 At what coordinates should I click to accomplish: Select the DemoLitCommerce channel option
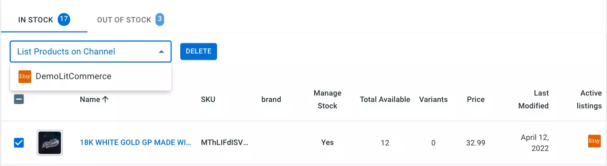(x=90, y=76)
